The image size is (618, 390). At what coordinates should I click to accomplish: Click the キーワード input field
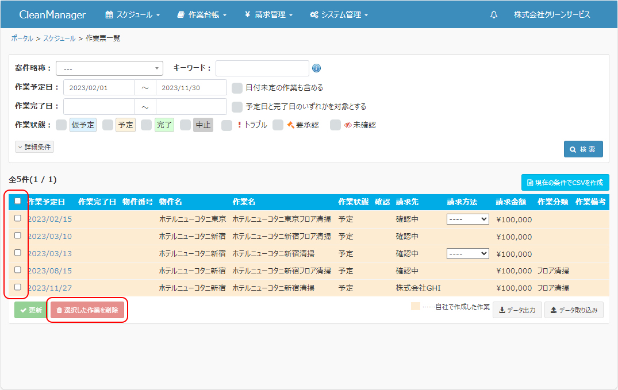262,68
